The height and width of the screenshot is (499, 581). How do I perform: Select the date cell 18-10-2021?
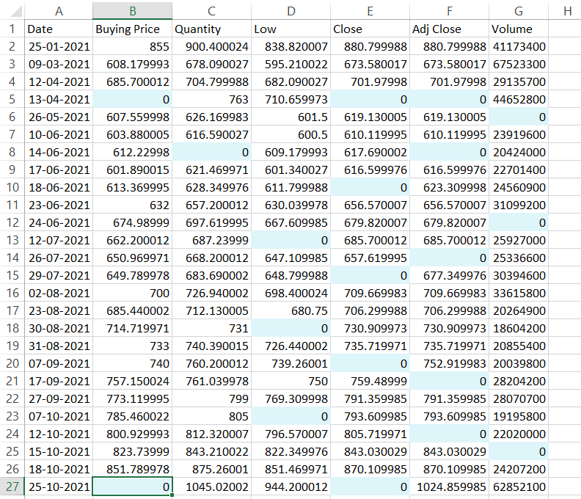pos(59,469)
